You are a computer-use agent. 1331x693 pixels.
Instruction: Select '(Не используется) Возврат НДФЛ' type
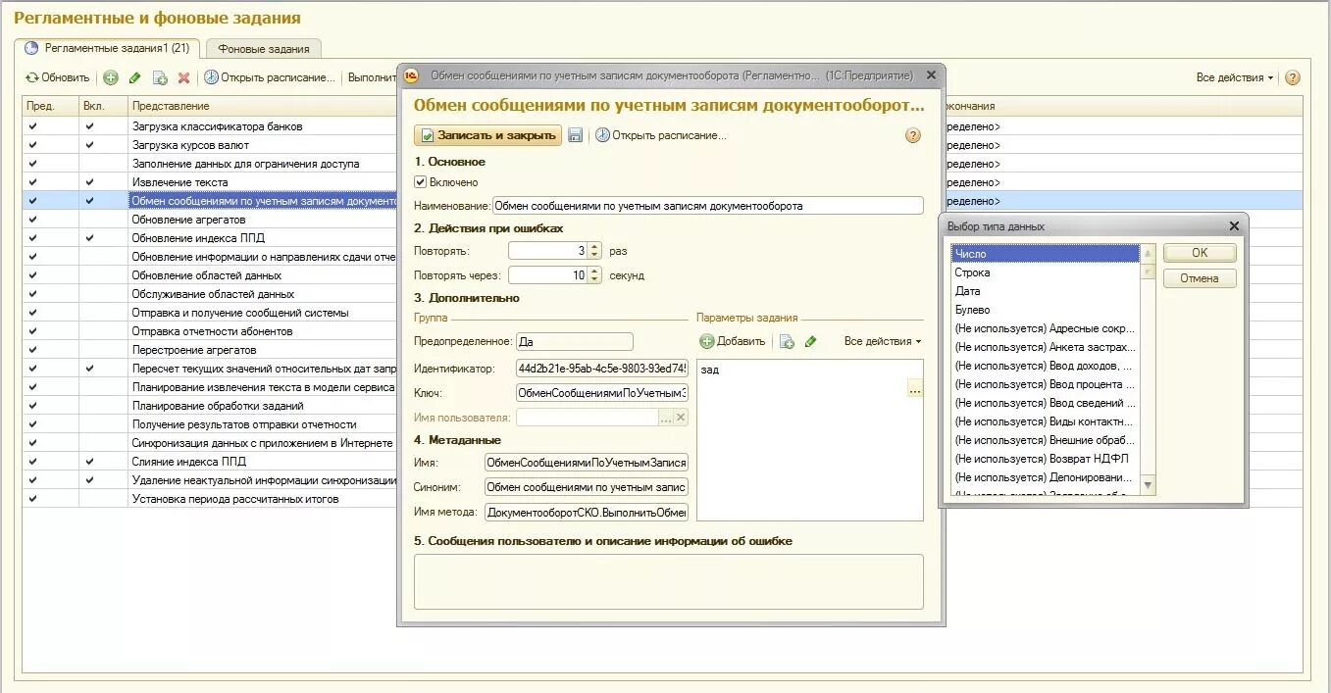[x=1046, y=459]
